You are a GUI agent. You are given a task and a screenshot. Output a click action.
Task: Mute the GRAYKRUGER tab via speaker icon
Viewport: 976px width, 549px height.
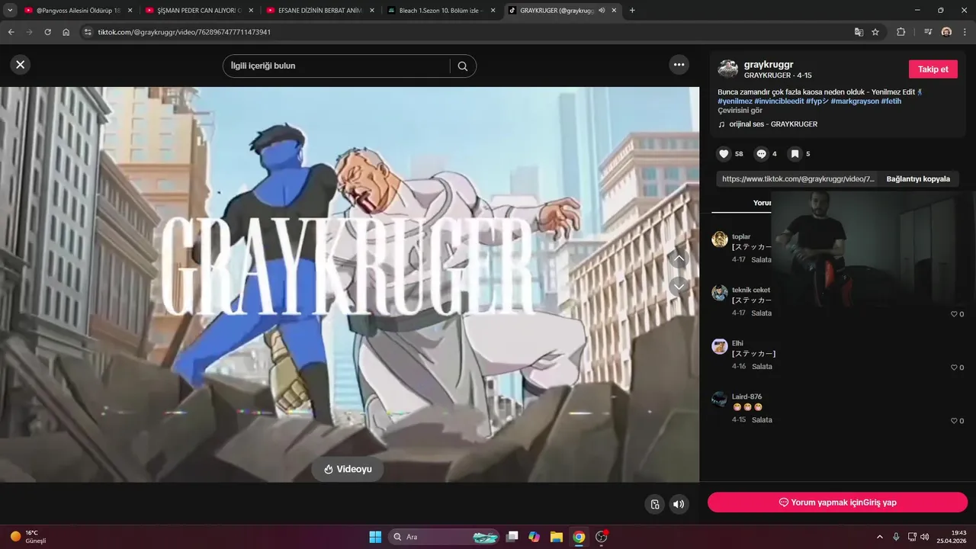[x=602, y=11]
